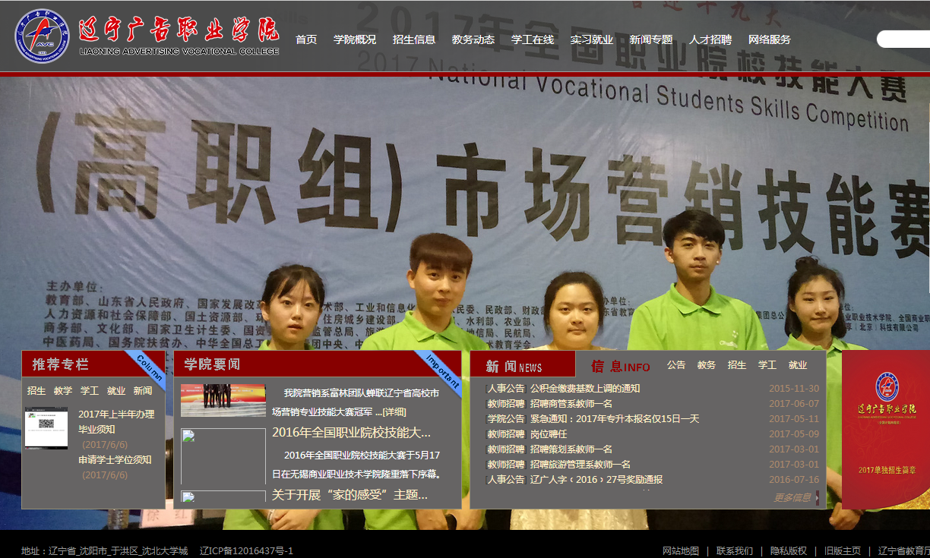930x558 pixels.
Task: Switch to the 信息 INFO tab
Action: point(621,367)
